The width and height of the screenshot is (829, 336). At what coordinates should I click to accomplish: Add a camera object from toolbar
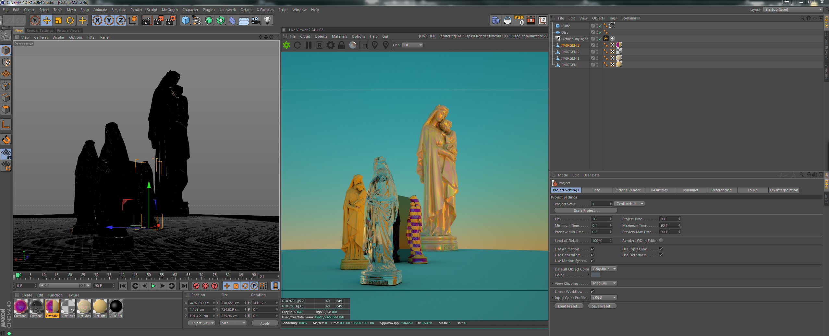pyautogui.click(x=256, y=20)
